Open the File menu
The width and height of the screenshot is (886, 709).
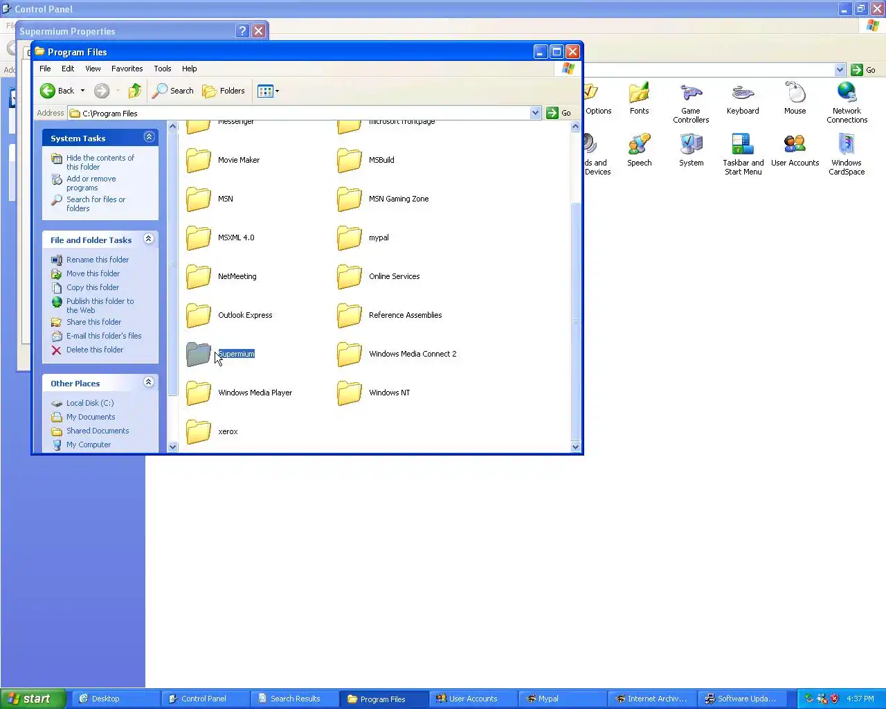45,69
